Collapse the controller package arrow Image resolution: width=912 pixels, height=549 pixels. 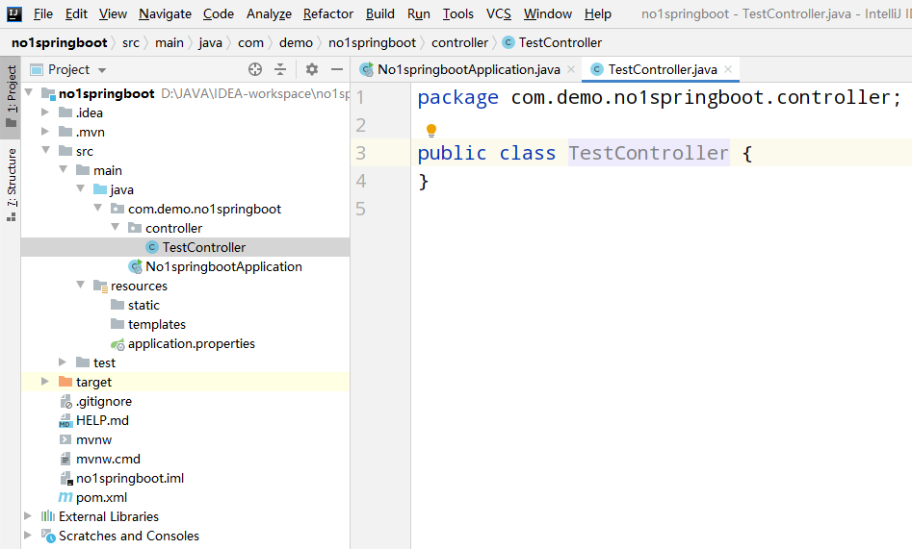[116, 227]
